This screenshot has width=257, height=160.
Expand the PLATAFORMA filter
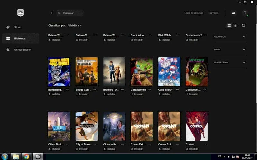229,62
